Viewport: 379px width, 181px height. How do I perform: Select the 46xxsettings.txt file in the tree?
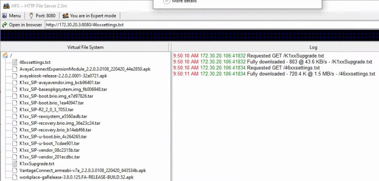[x=35, y=62]
